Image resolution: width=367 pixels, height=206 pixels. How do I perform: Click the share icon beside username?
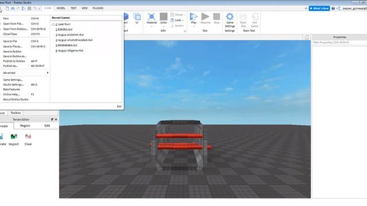click(x=338, y=9)
